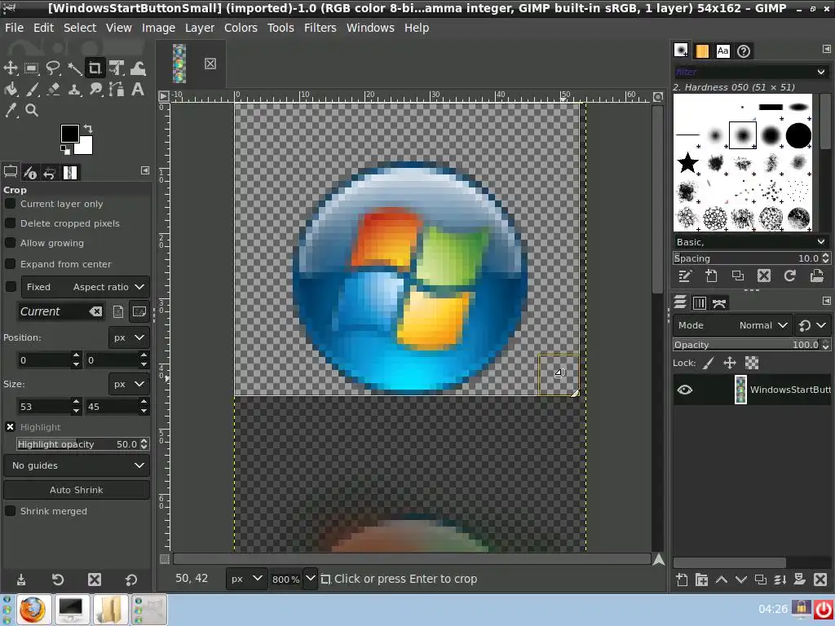Viewport: 835px width, 626px height.
Task: Toggle the lock alpha channel checkerboard icon
Action: click(751, 363)
